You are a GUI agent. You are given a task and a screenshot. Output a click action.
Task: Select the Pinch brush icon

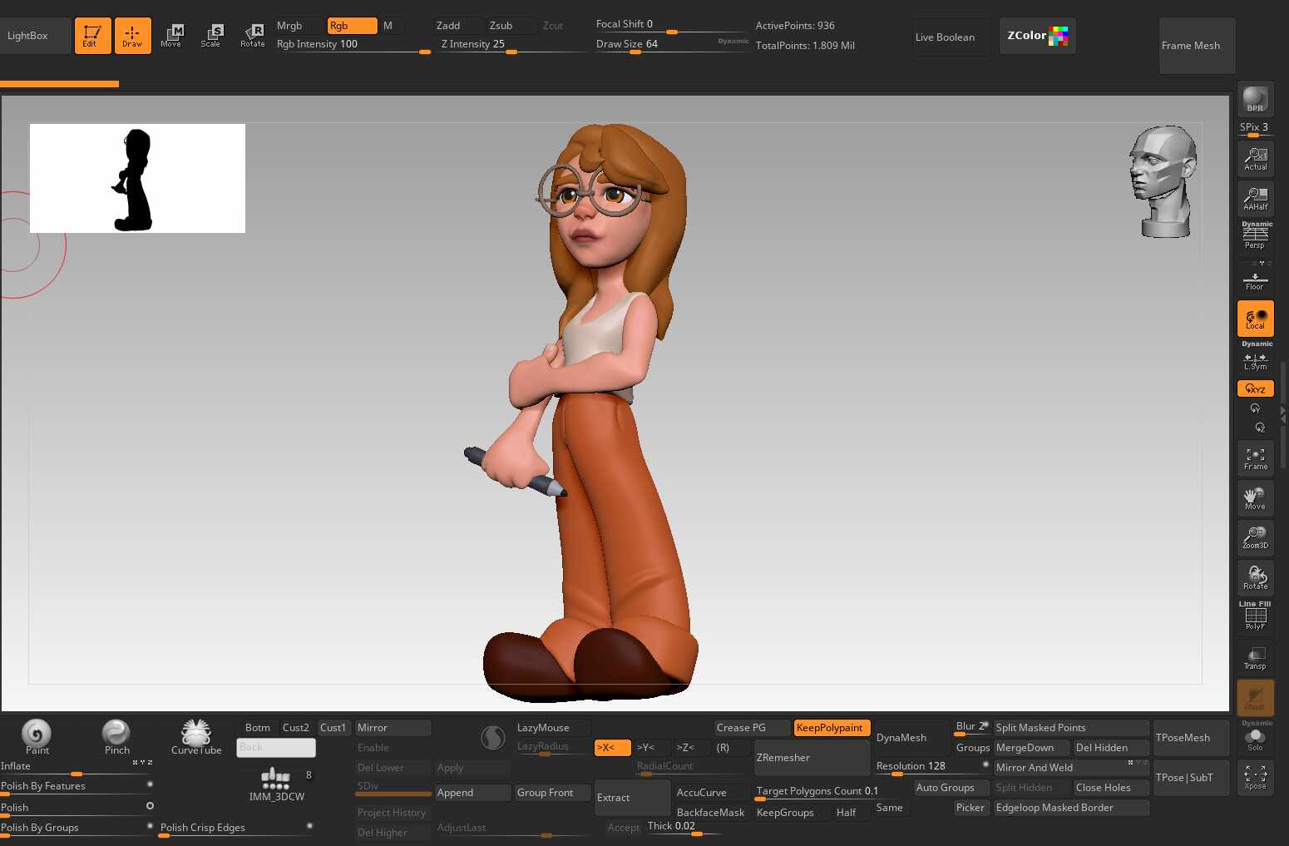click(x=116, y=736)
